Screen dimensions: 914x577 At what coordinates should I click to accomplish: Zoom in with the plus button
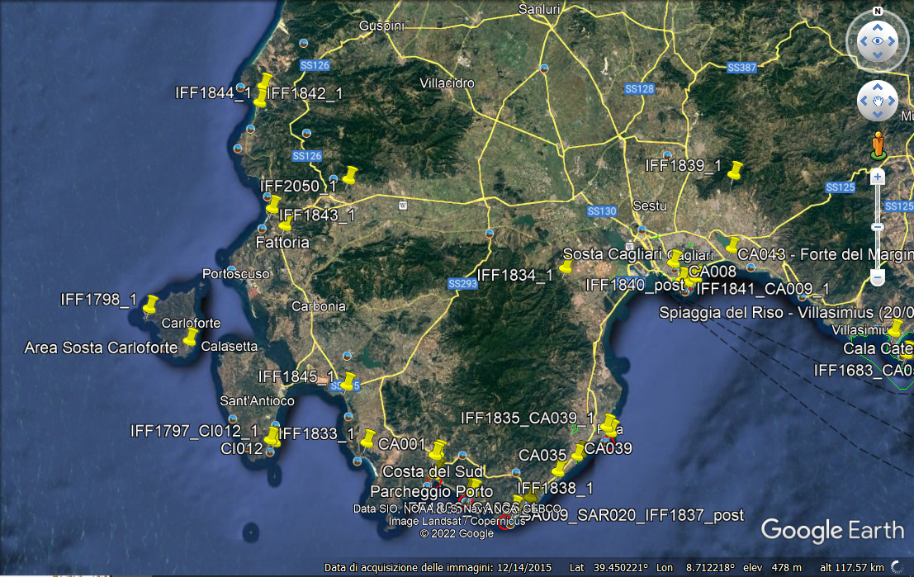pyautogui.click(x=878, y=177)
